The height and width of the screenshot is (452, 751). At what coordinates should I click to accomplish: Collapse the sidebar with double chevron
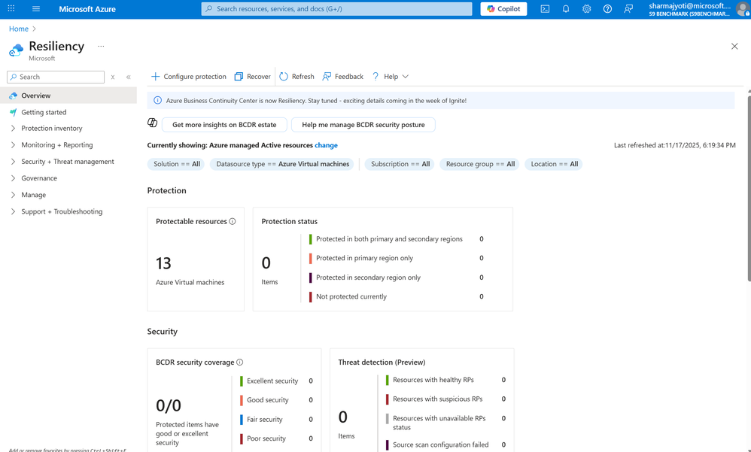[x=129, y=77]
